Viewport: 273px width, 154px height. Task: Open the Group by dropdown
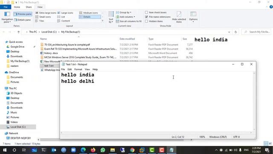click(x=124, y=12)
